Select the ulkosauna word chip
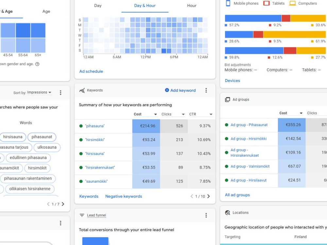This screenshot has height=245, width=327. coord(47,147)
